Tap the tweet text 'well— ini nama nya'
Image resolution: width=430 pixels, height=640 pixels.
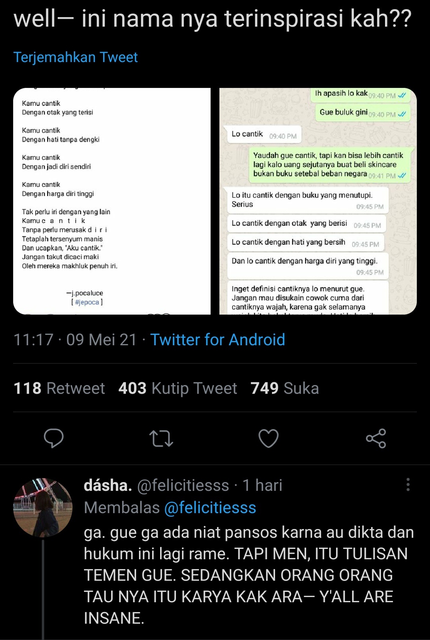point(213,19)
